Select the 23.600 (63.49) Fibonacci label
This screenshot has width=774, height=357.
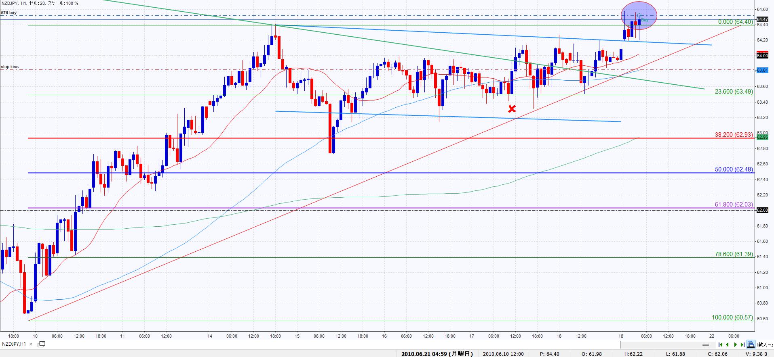[x=734, y=92]
